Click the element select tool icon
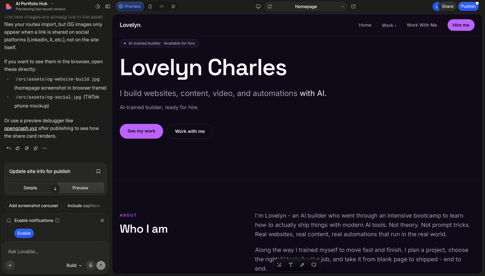The image size is (485, 276). point(279,265)
